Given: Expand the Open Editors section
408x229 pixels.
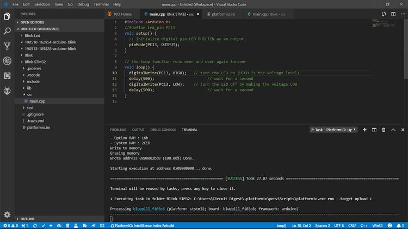Looking at the screenshot, I should coord(60,22).
